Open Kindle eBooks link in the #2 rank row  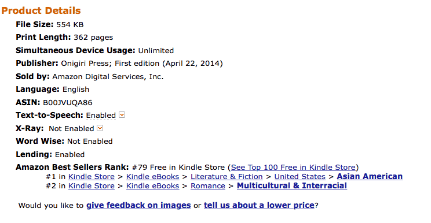pyautogui.click(x=152, y=186)
